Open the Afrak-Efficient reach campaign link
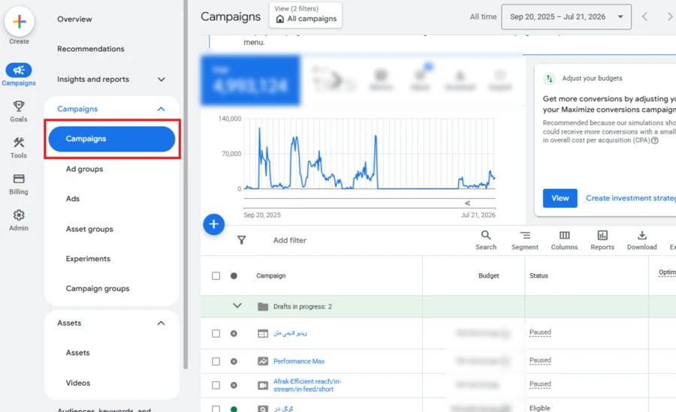 pyautogui.click(x=307, y=385)
